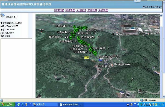Image resolution: width=165 pixels, height=107 pixels.
Task: Click the Xinchangba place marker dot
Action: pos(117,32)
